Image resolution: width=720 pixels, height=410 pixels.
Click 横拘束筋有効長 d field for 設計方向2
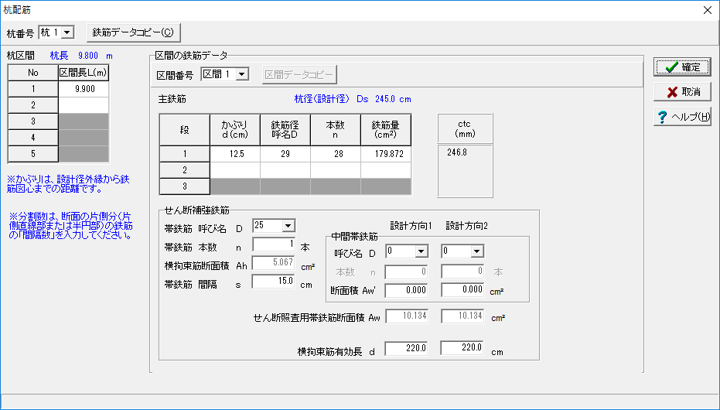462,348
